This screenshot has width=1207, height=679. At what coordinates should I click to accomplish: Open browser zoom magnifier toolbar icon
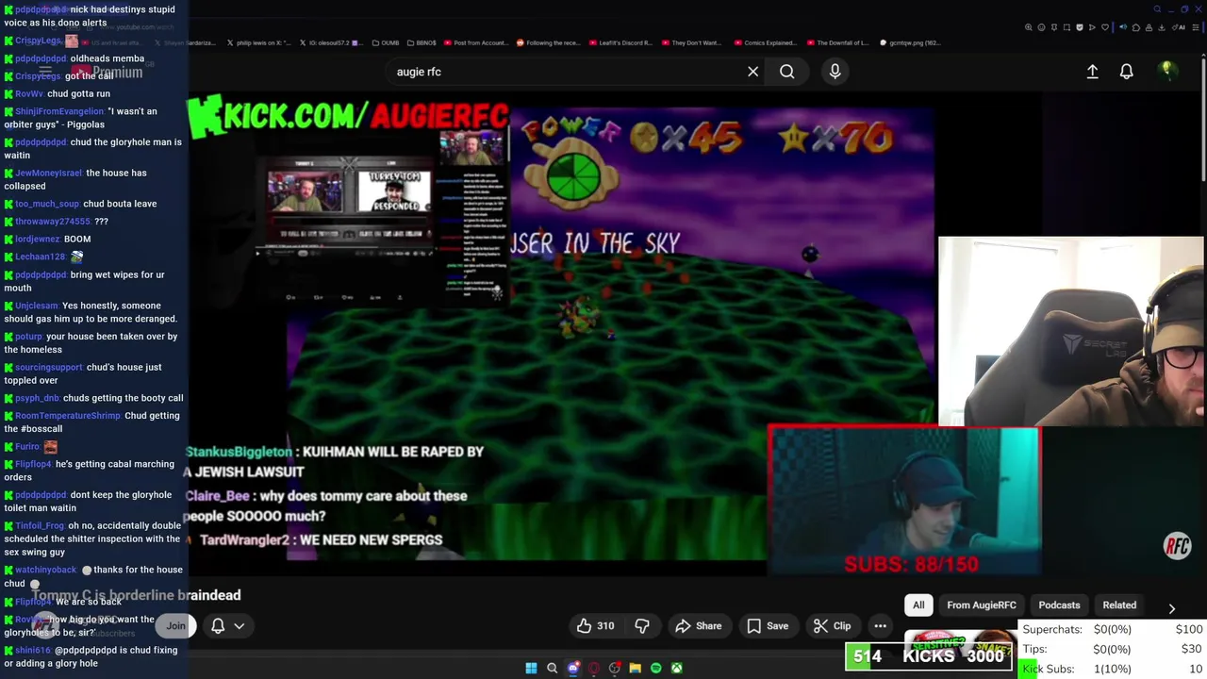pyautogui.click(x=1029, y=27)
